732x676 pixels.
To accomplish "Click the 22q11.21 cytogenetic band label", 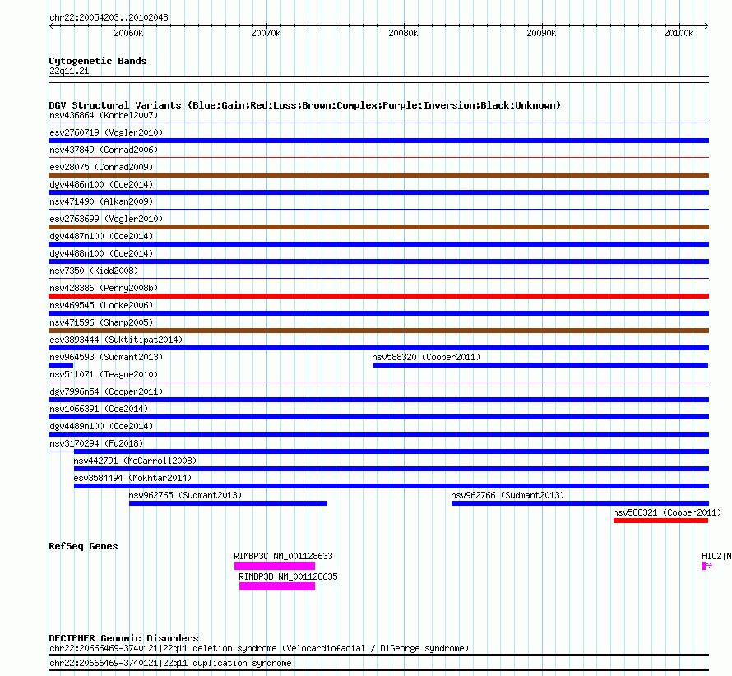I will (69, 71).
